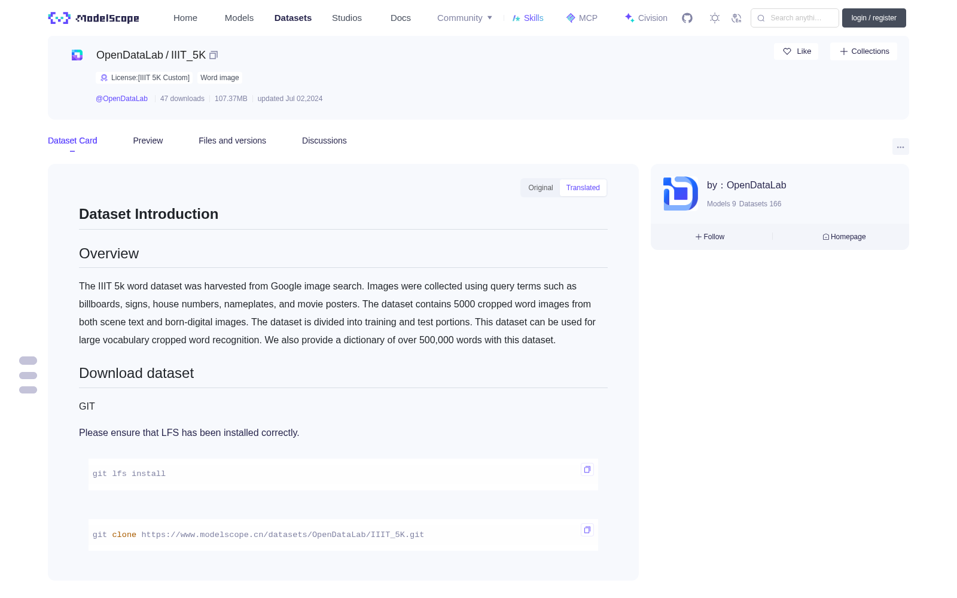Toggle light/dark theme sun icon
Viewport: 957px width, 598px height.
pyautogui.click(x=715, y=18)
